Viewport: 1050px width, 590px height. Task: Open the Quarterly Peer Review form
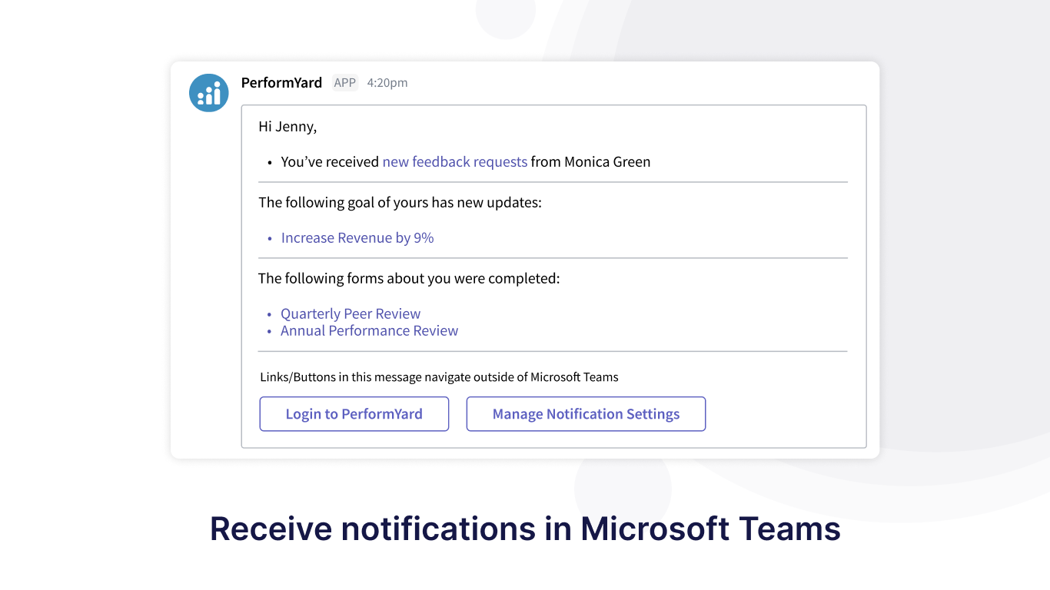point(351,313)
